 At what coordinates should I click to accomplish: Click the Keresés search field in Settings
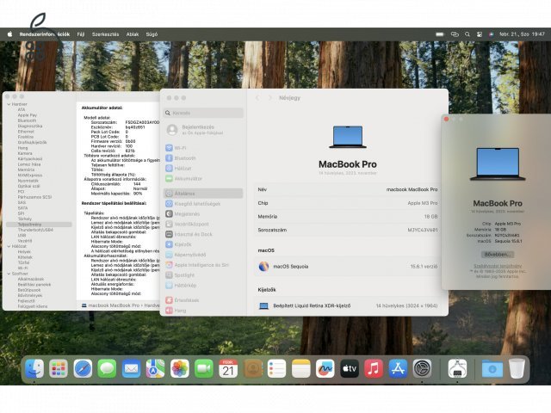click(x=204, y=113)
